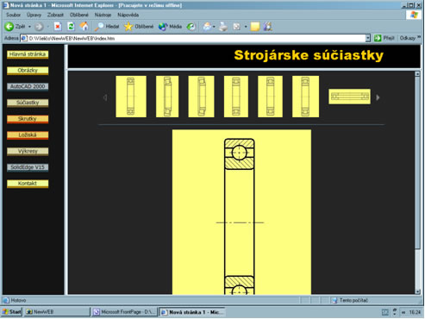
Task: Switch to Microsoft FrontPage taskbar item
Action: [x=125, y=312]
